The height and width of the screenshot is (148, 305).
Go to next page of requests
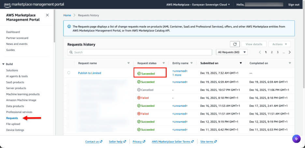click(x=290, y=52)
